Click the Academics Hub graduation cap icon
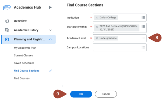This screenshot has height=101, width=162. [x=7, y=8]
